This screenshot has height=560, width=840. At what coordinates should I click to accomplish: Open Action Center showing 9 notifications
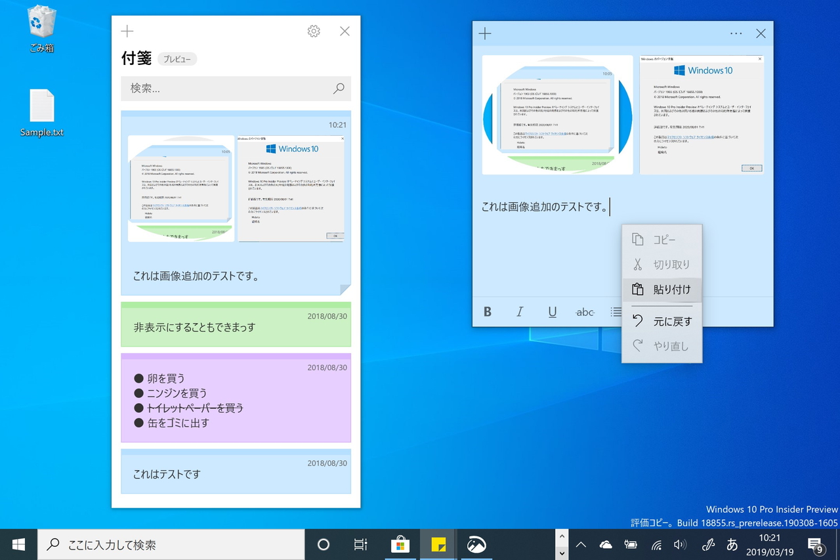[817, 544]
